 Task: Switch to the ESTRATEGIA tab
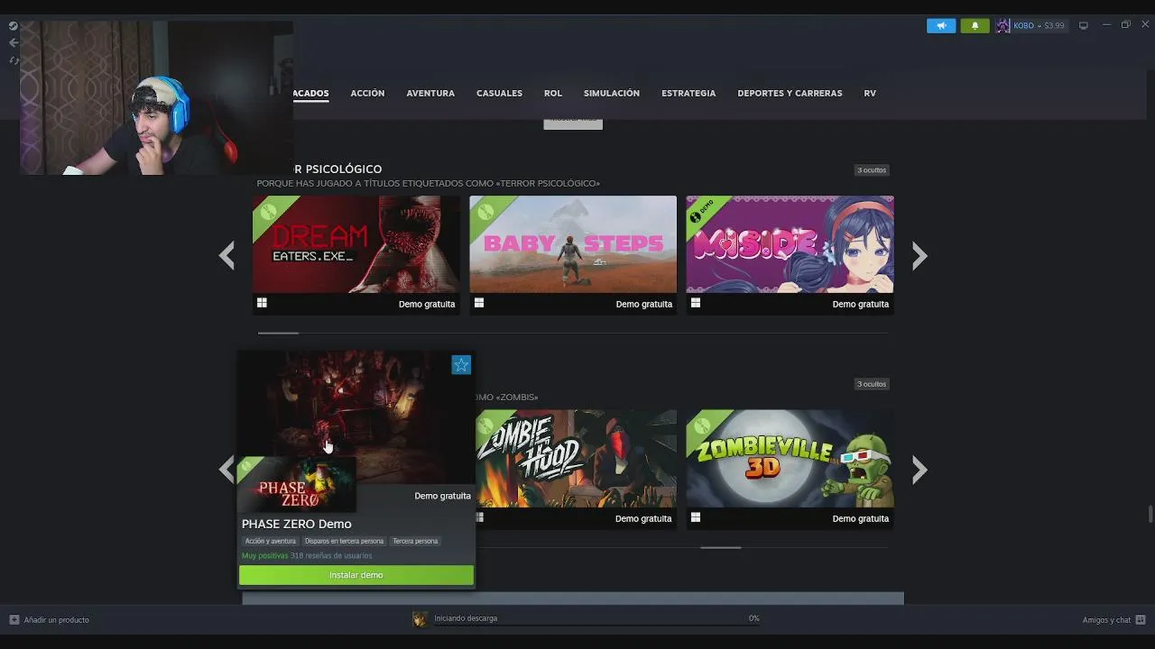(x=688, y=93)
